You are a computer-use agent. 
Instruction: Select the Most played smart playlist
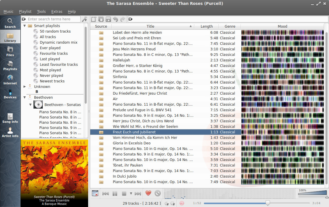(x=50, y=70)
